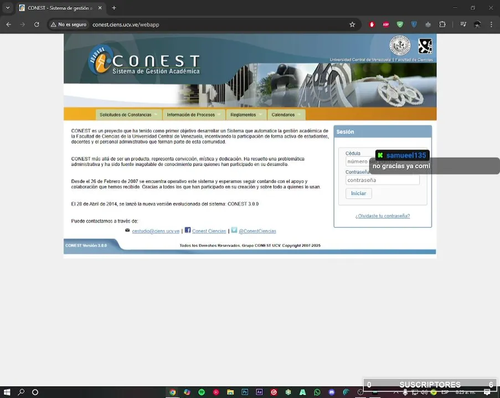This screenshot has height=398, width=500.
Task: Expand the Calendarios menu
Action: (286, 114)
